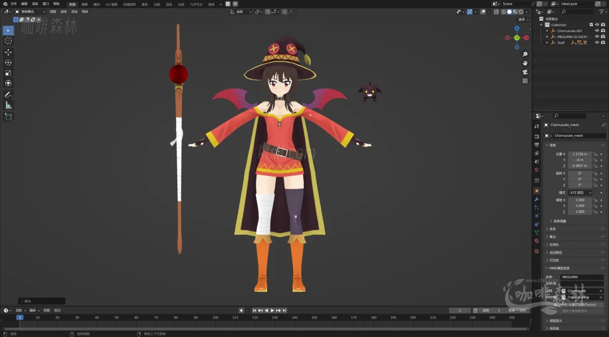The height and width of the screenshot is (337, 609).
Task: Open the Modifier properties wrench tab
Action: coord(537,199)
